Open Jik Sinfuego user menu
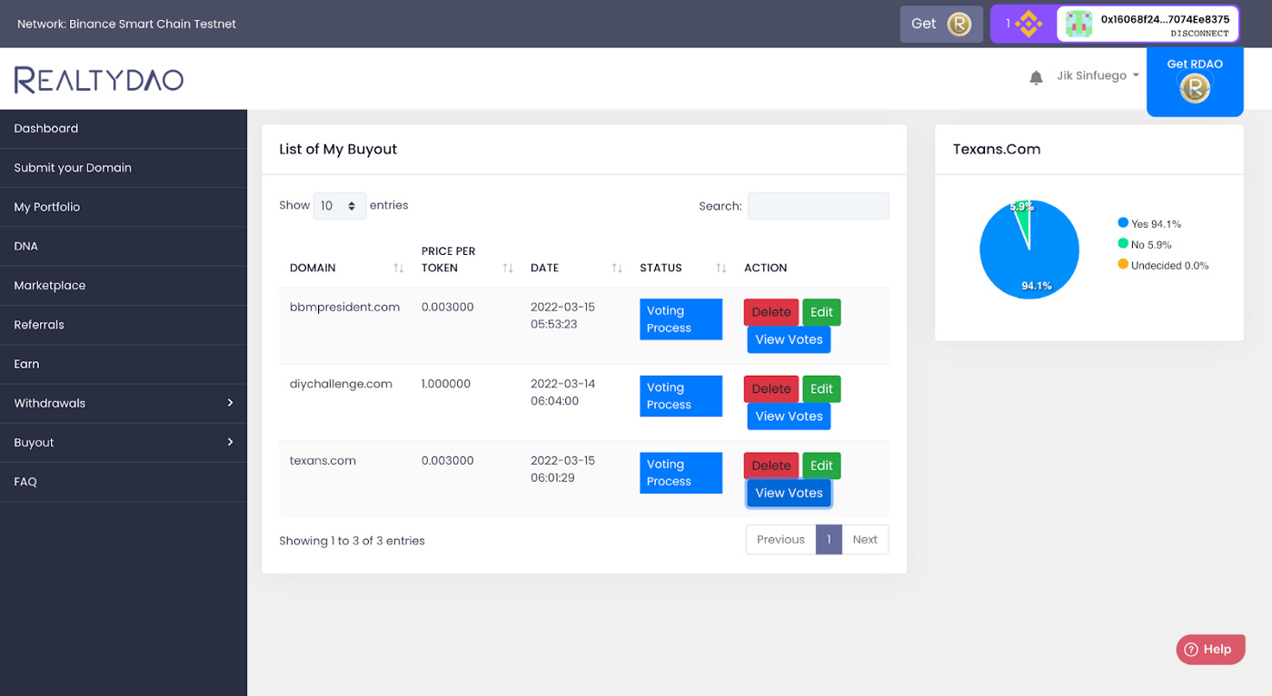The image size is (1272, 696). pos(1098,76)
